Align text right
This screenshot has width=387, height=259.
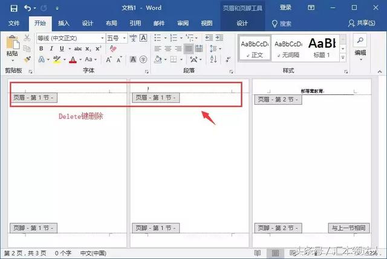click(x=178, y=48)
